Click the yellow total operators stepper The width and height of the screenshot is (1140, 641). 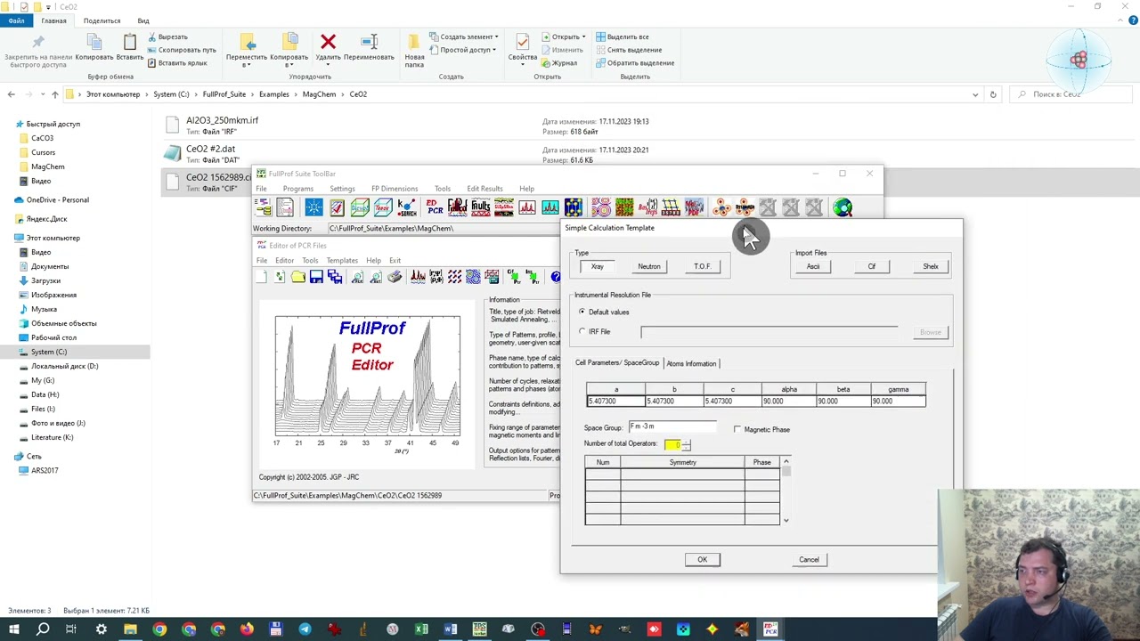click(x=677, y=444)
